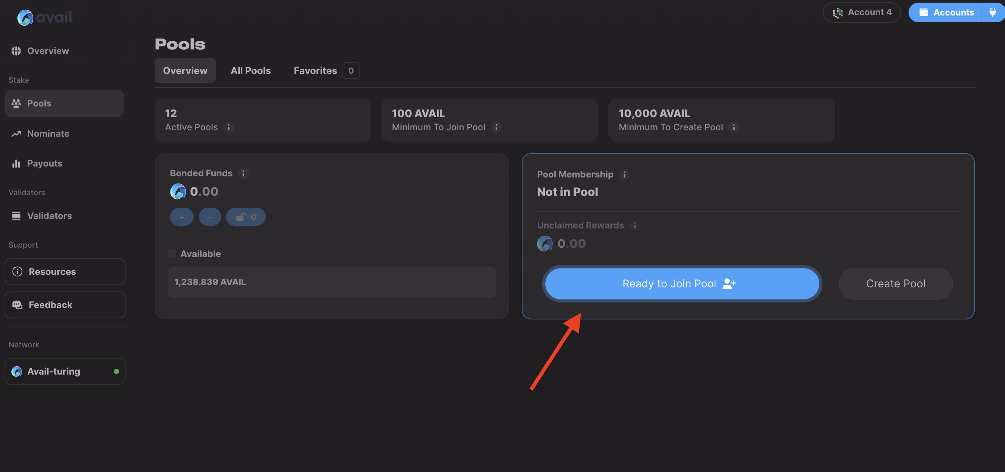Go to Nominate in the sidebar
Image resolution: width=1005 pixels, height=472 pixels.
click(48, 134)
